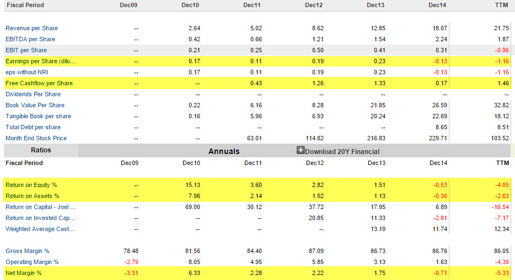This screenshot has height=280, width=515.
Task: Select the Tangible Book per share link
Action: point(38,116)
